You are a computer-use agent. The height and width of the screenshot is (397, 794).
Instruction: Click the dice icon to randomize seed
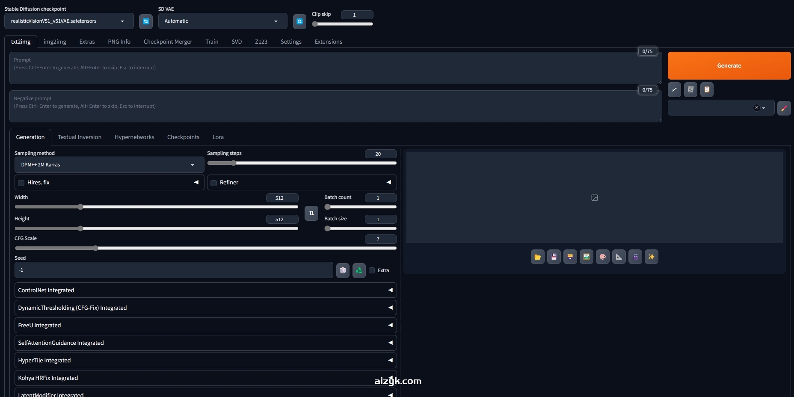point(343,270)
